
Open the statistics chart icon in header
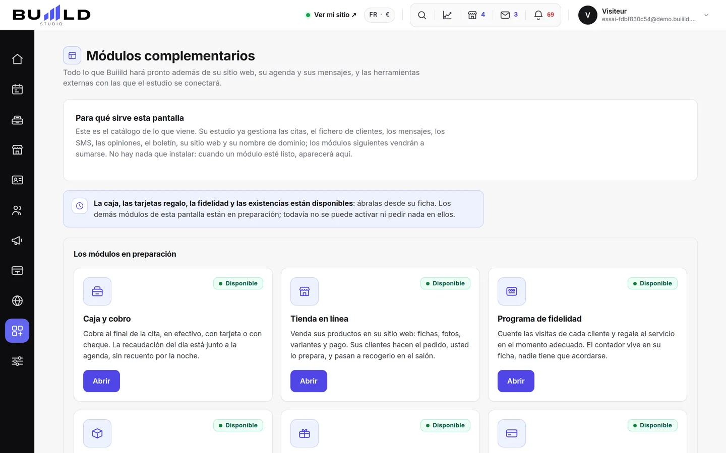pos(447,15)
